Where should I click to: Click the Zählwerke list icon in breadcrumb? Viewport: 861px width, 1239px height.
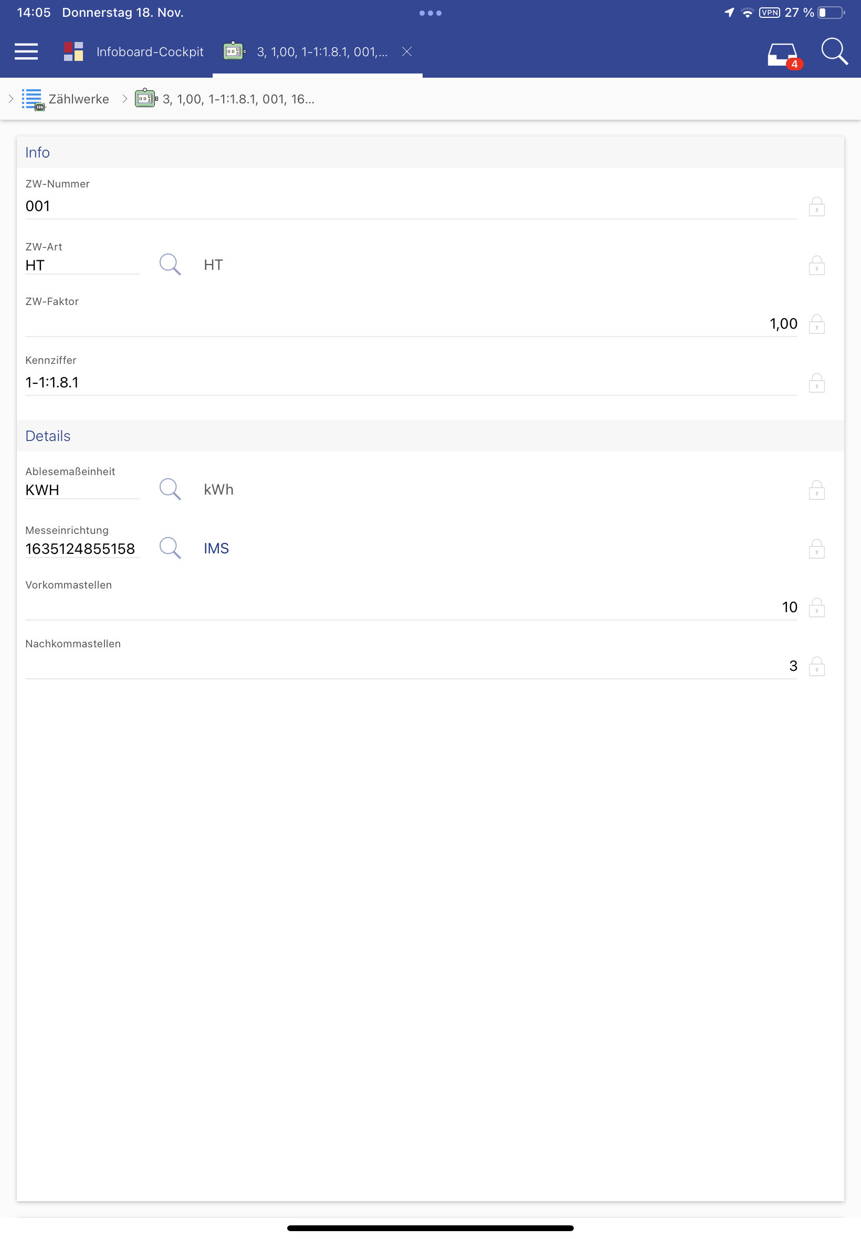(x=33, y=99)
